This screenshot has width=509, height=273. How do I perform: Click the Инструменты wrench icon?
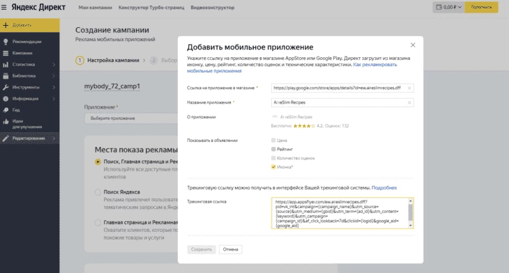6,87
